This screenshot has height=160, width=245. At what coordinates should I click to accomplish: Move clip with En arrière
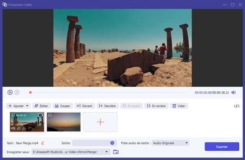tap(156, 106)
